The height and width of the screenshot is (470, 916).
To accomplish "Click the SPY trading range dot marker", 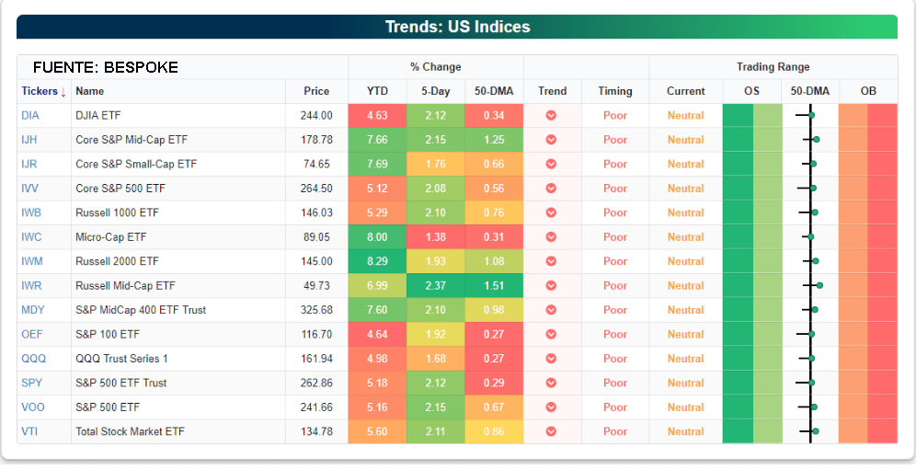I will (x=812, y=383).
